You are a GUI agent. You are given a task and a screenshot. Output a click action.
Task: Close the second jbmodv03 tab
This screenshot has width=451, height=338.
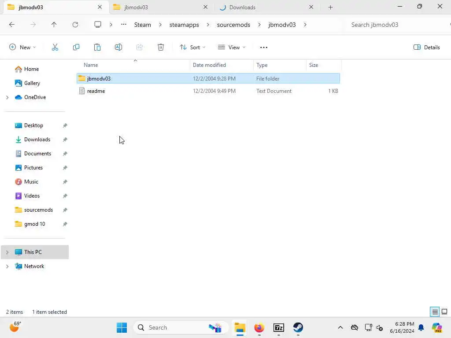205,7
